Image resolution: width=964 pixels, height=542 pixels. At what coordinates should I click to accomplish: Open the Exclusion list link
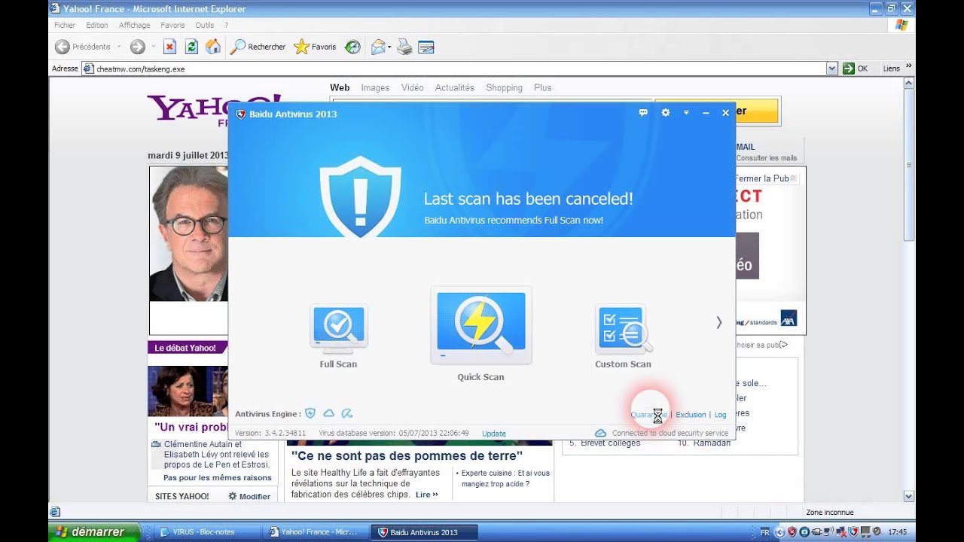691,415
